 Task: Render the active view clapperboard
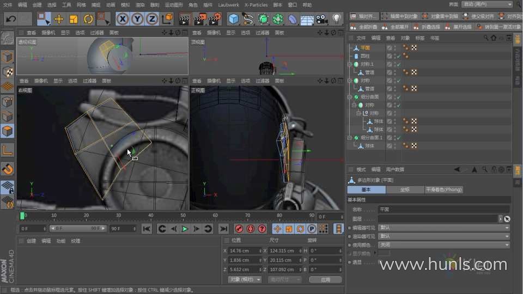pos(184,20)
